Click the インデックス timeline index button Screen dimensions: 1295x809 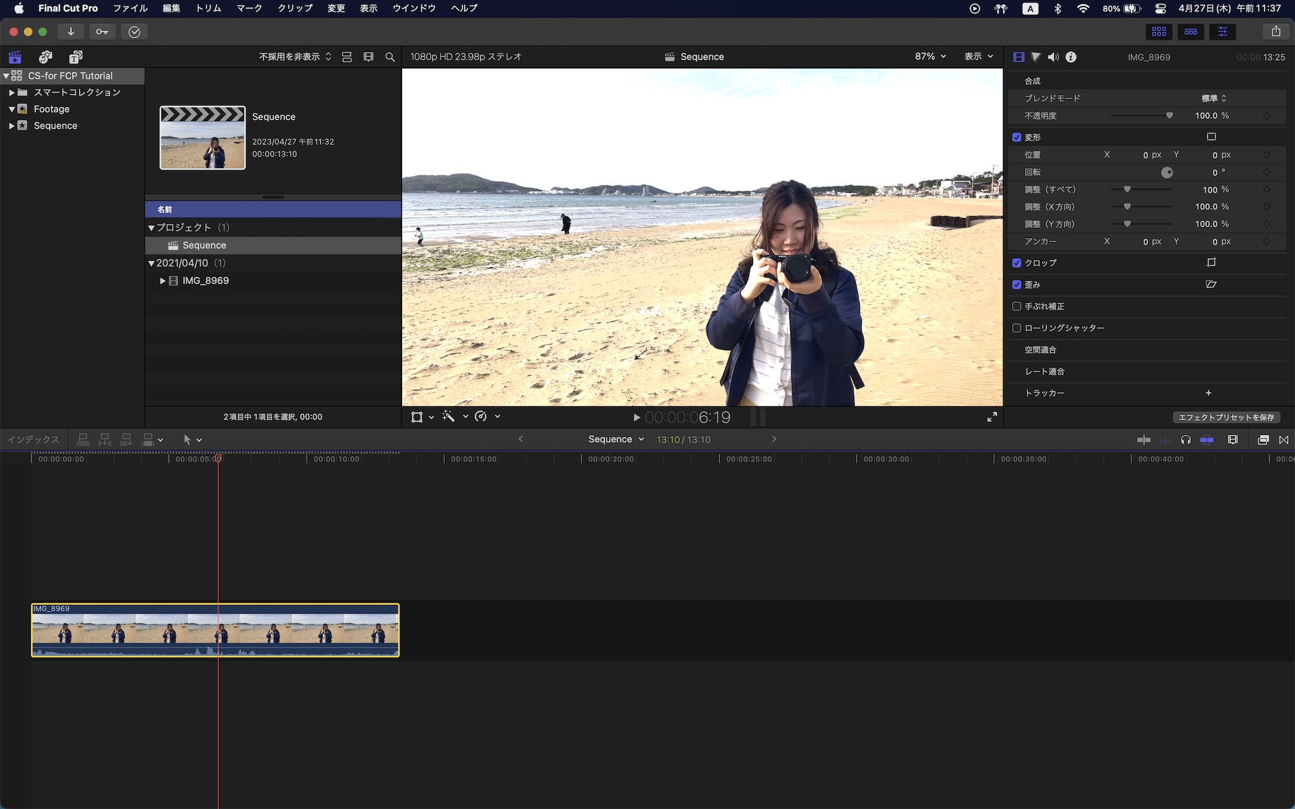click(x=33, y=439)
